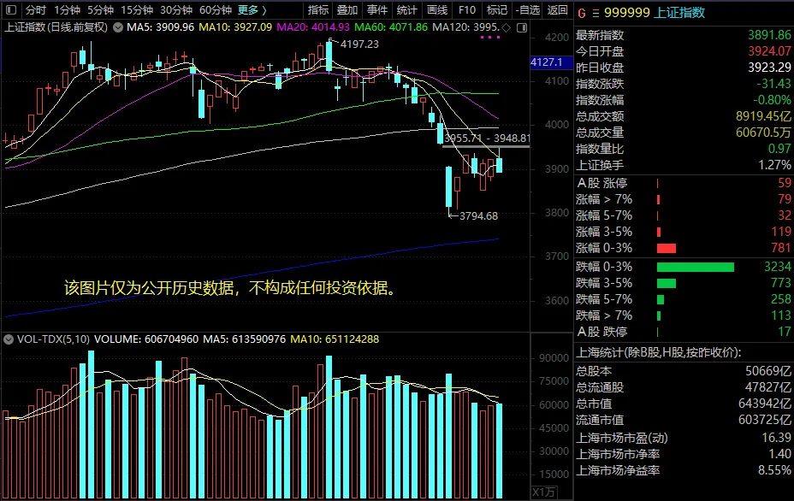Screen dimensions: 794x501
Task: Click the 总成交量 60670.5万 value
Action: click(763, 133)
